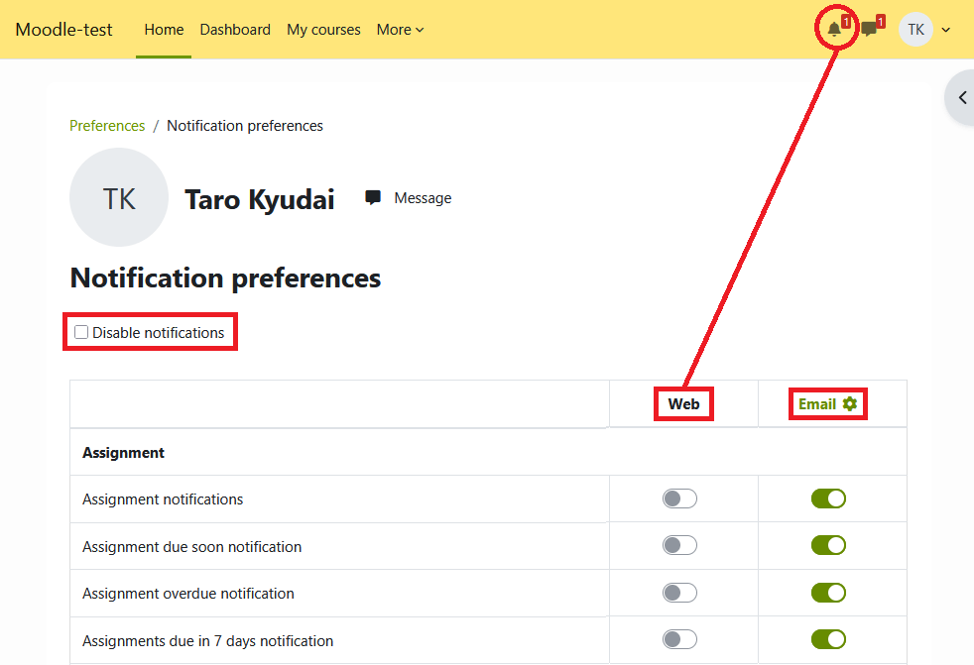Disable Email for Assignment overdue notification
Viewport: 974px width, 665px height.
(x=828, y=593)
